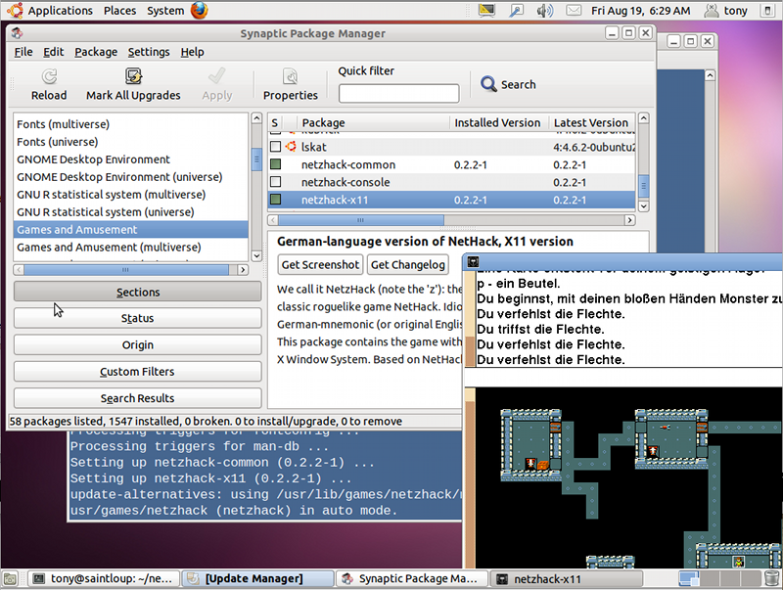Viewport: 783px width, 590px height.
Task: Toggle the netzhack-common status checkbox
Action: pyautogui.click(x=275, y=164)
